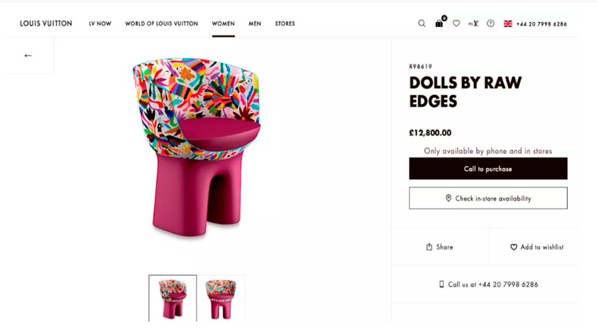The width and height of the screenshot is (597, 335).
Task: Open the search magnifier icon
Action: [x=422, y=23]
